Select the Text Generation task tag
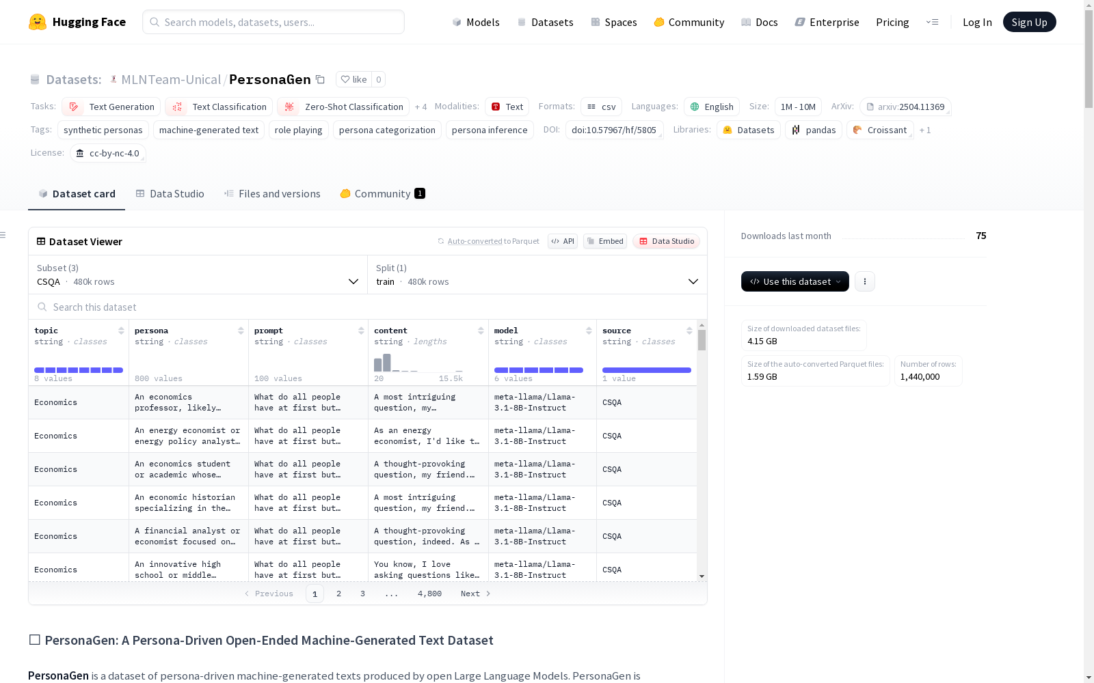1094x683 pixels. (x=111, y=107)
